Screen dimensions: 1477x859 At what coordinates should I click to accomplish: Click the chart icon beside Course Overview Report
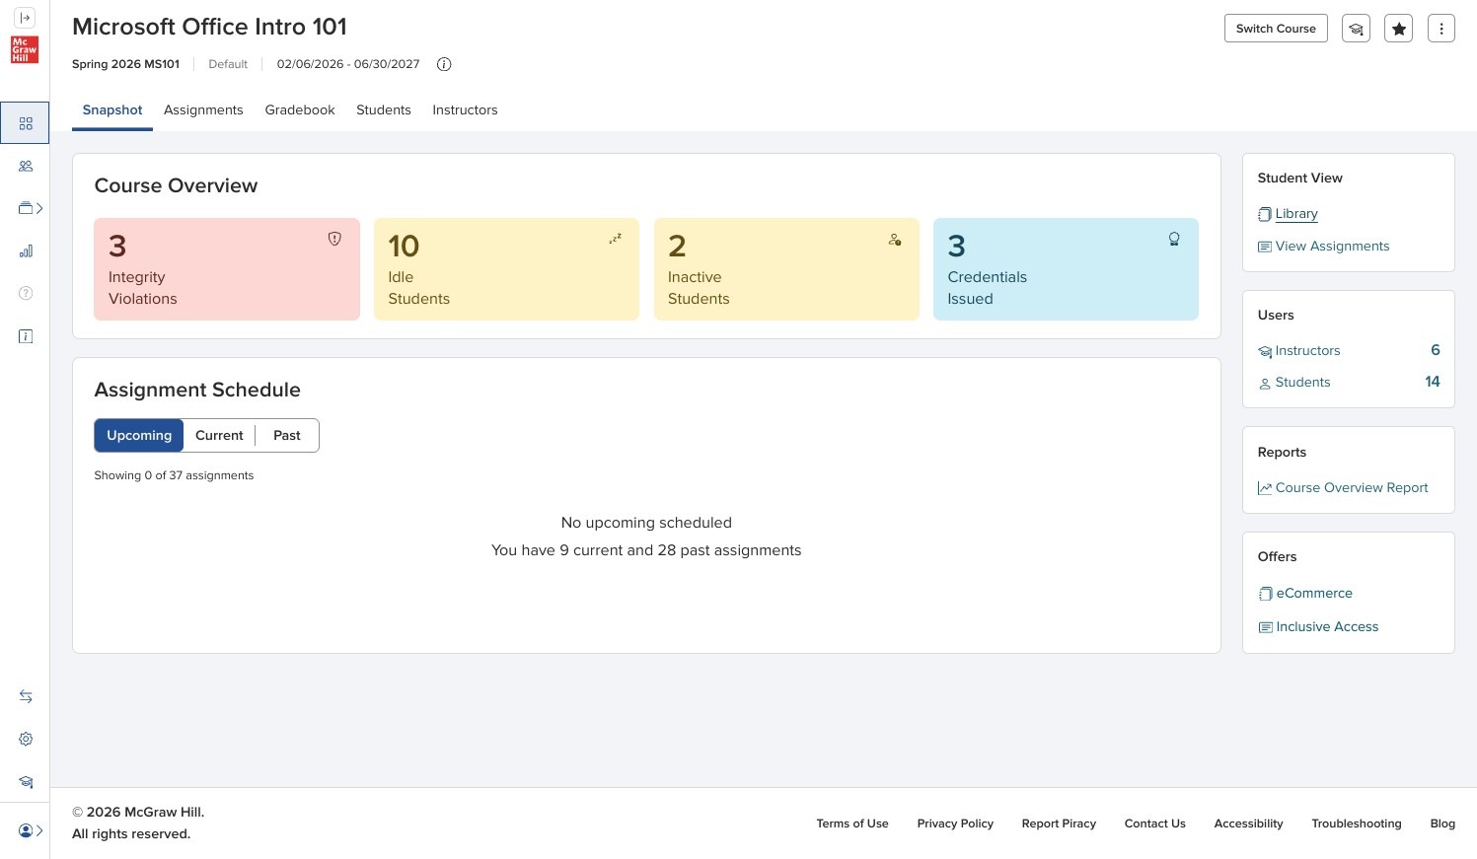coord(1265,488)
